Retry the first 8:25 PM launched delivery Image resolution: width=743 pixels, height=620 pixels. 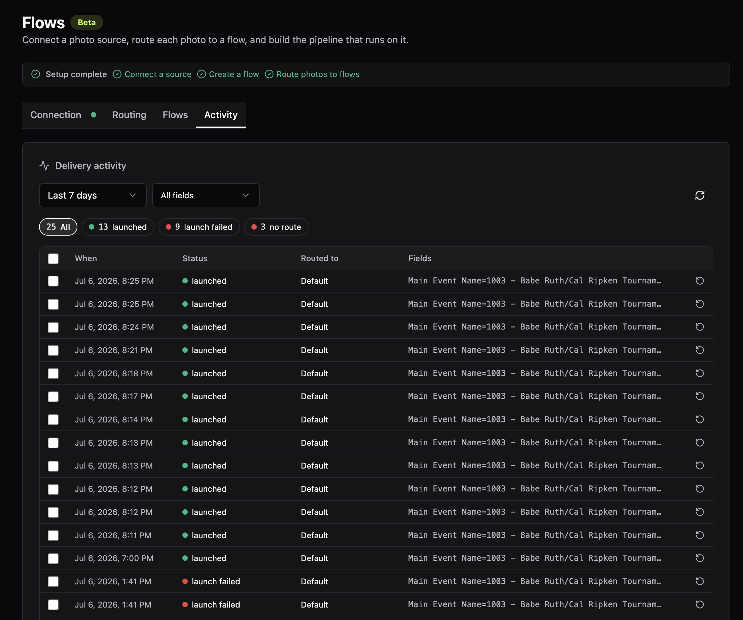pos(700,281)
